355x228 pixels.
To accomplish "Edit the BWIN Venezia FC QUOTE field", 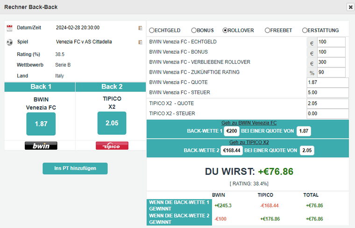I will 327,83.
